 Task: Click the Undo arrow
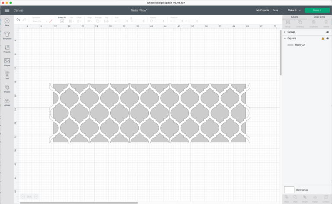(18, 20)
